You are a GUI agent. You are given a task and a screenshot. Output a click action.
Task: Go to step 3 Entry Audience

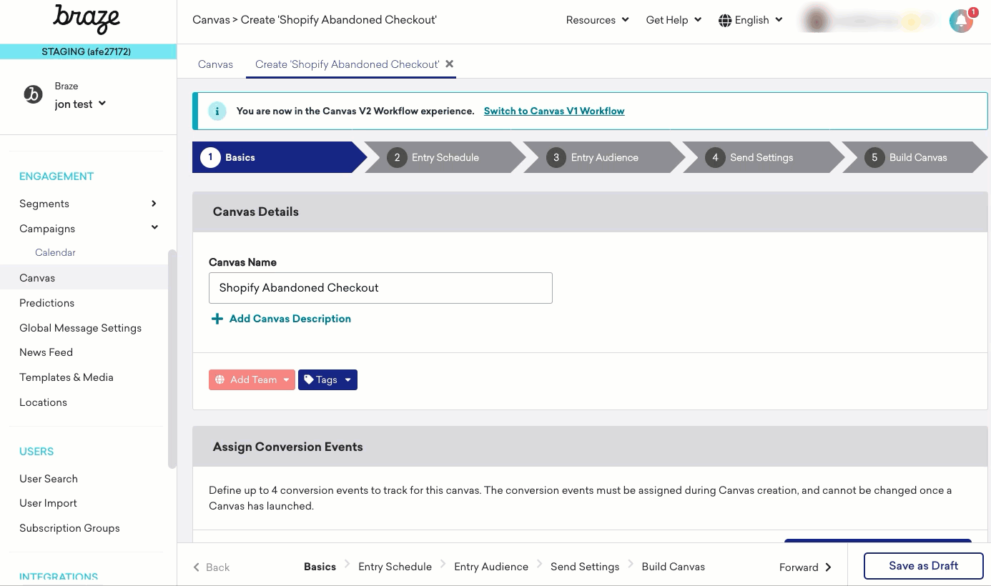pyautogui.click(x=604, y=157)
